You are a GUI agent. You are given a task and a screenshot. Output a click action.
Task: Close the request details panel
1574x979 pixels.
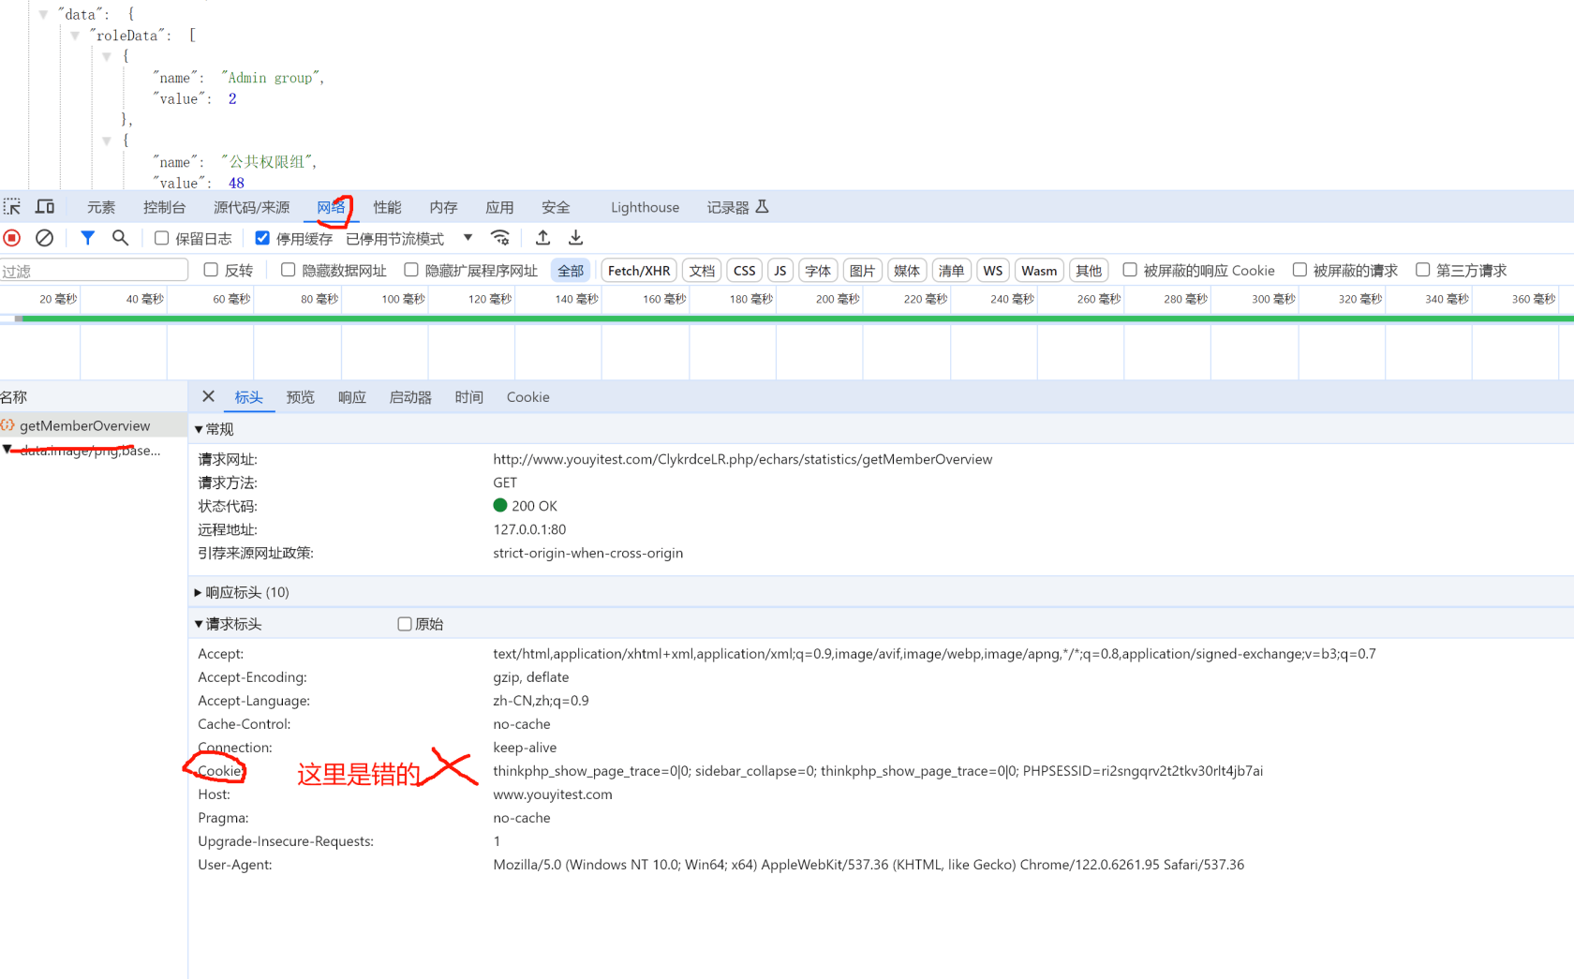pyautogui.click(x=208, y=396)
